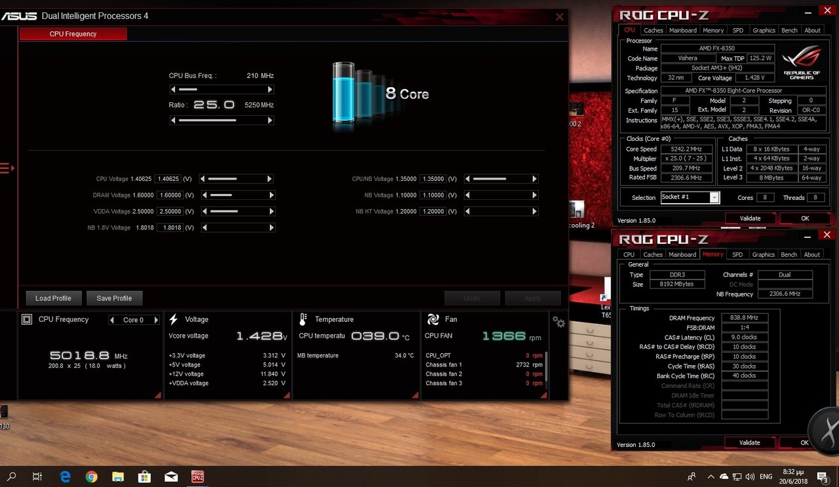839x487 pixels.
Task: Open the red hamburger side menu
Action: [x=7, y=168]
